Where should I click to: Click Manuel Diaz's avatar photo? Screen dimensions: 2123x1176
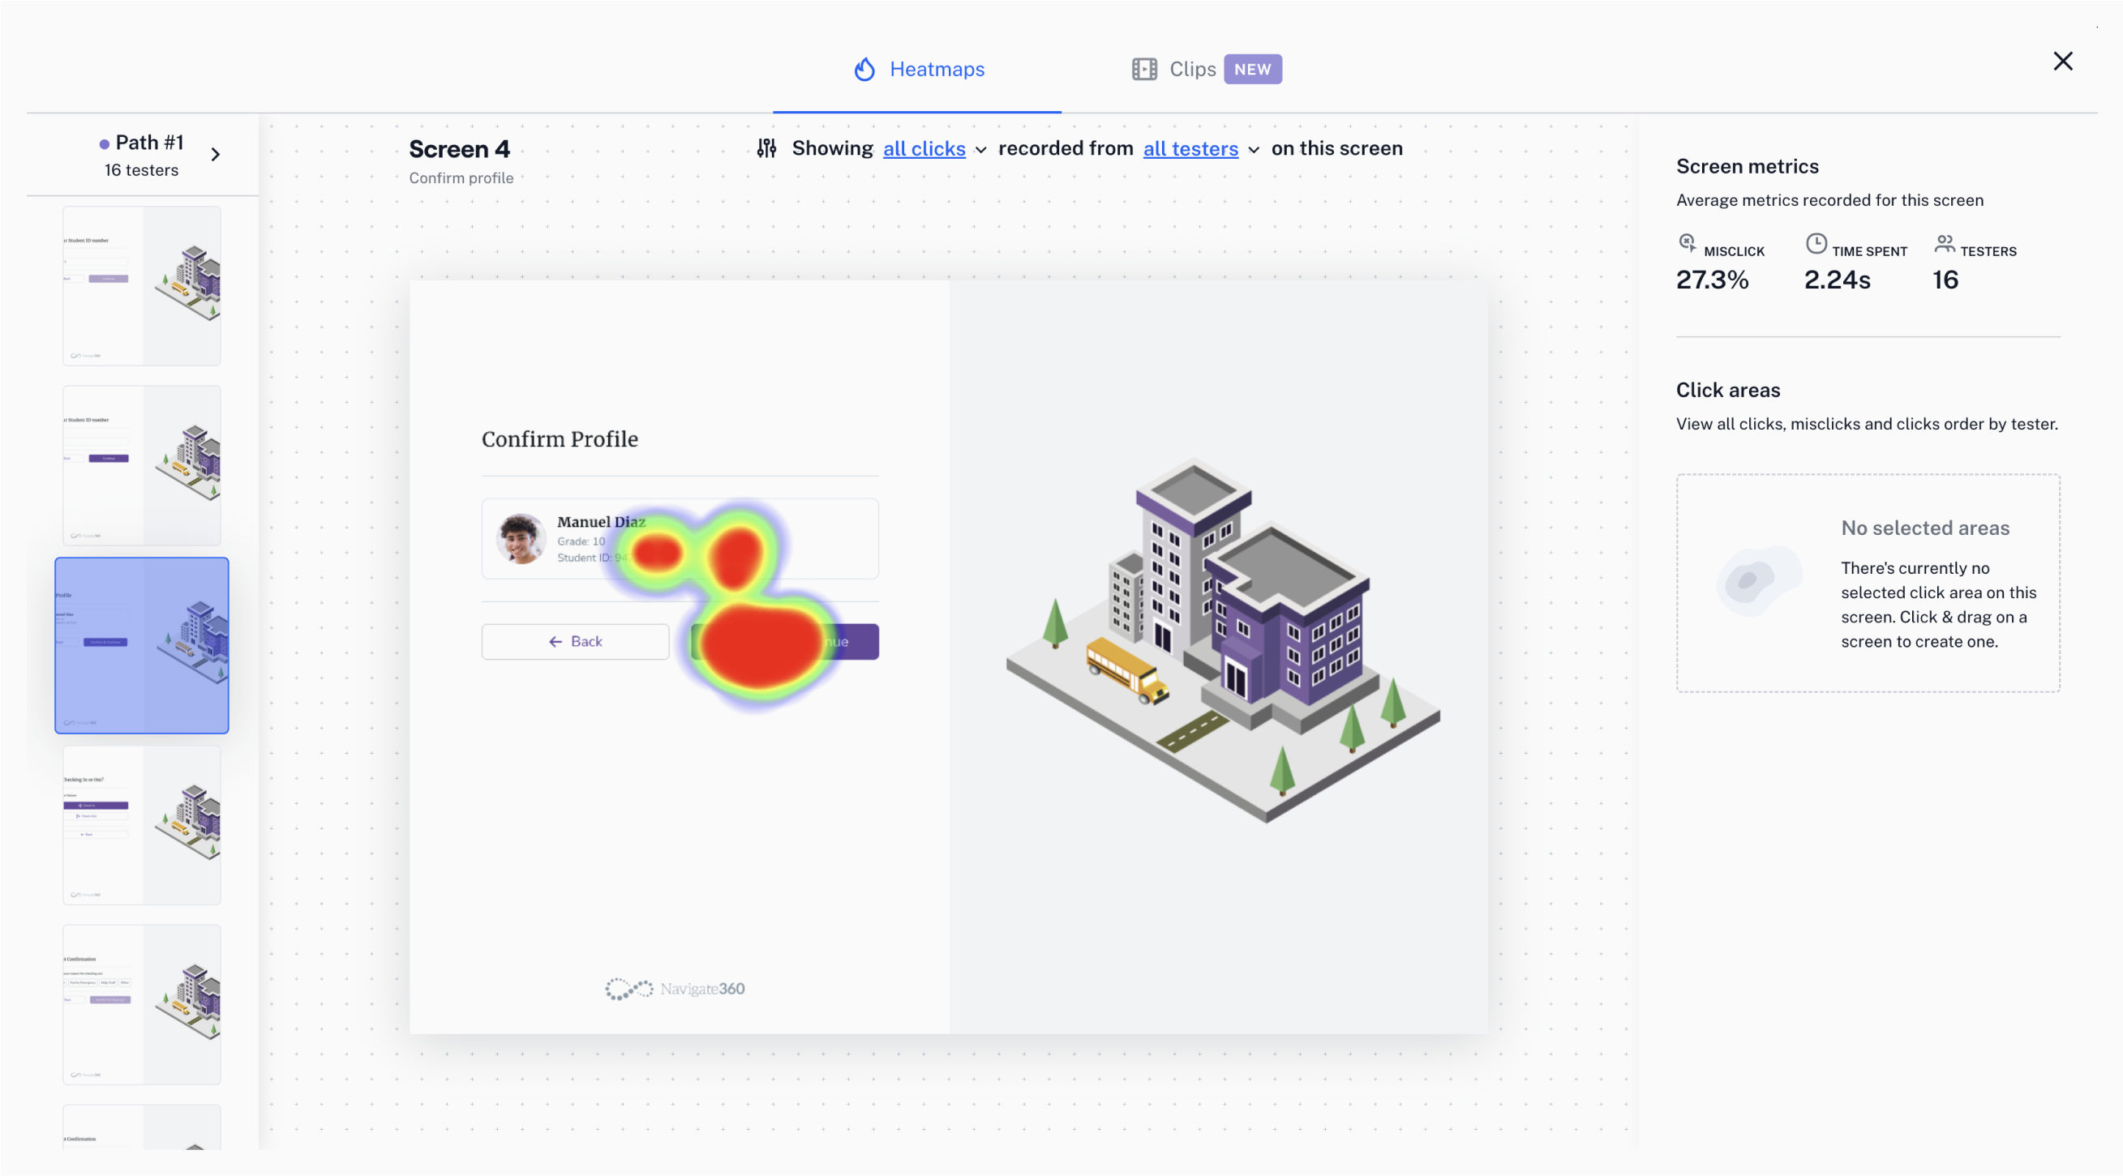[521, 539]
